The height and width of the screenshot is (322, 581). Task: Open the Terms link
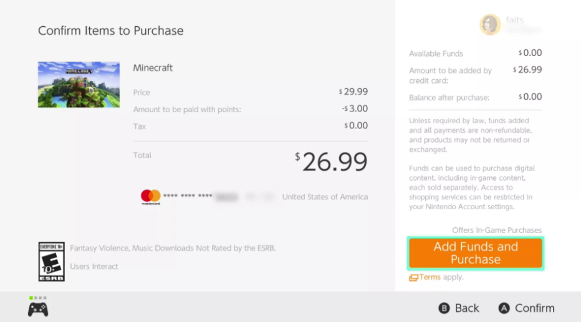tap(430, 277)
